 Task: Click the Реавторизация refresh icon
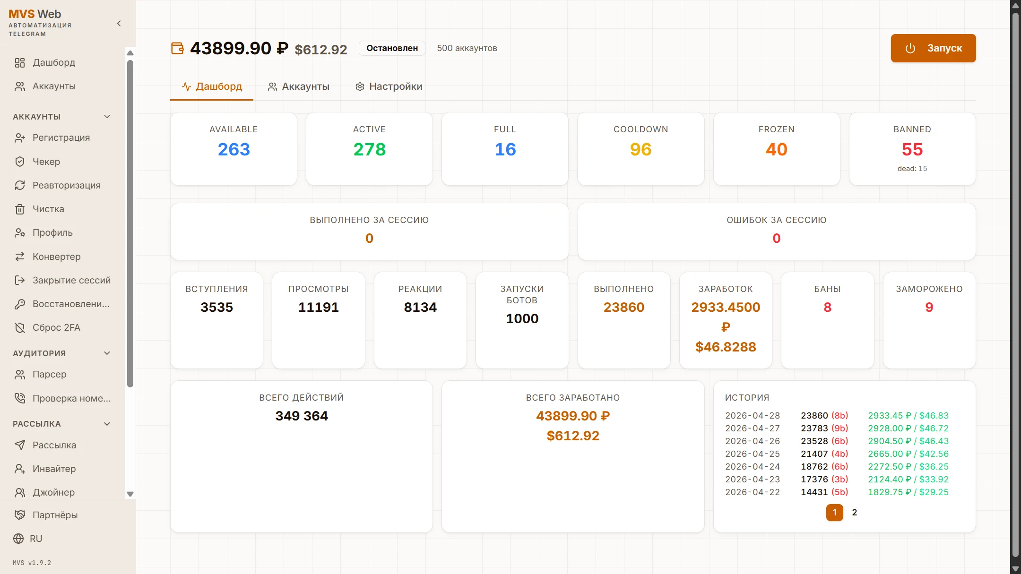pyautogui.click(x=20, y=185)
